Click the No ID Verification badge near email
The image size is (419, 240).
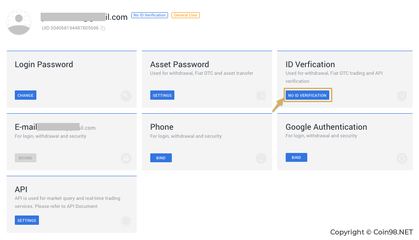(x=150, y=15)
